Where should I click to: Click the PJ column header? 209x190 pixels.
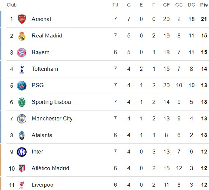pyautogui.click(x=115, y=5)
